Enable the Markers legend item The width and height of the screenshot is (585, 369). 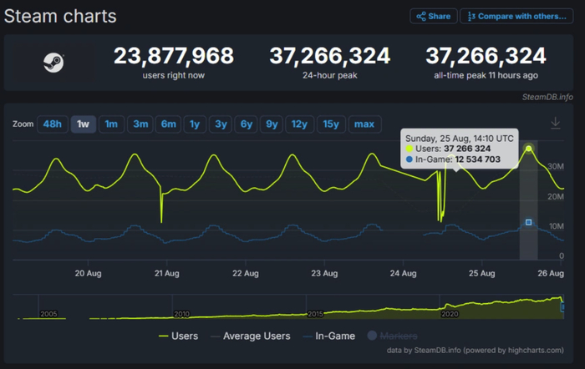[392, 336]
